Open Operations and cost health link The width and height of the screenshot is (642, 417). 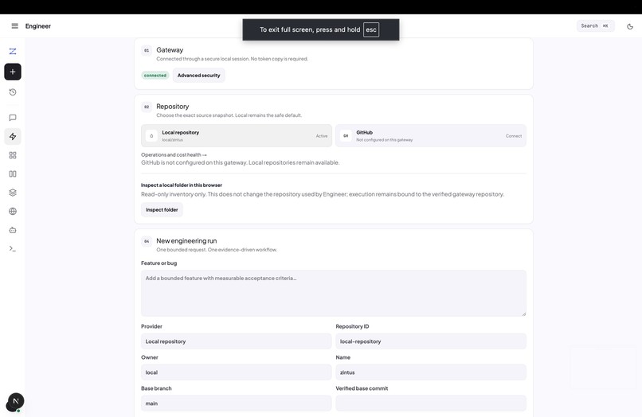pyautogui.click(x=174, y=154)
